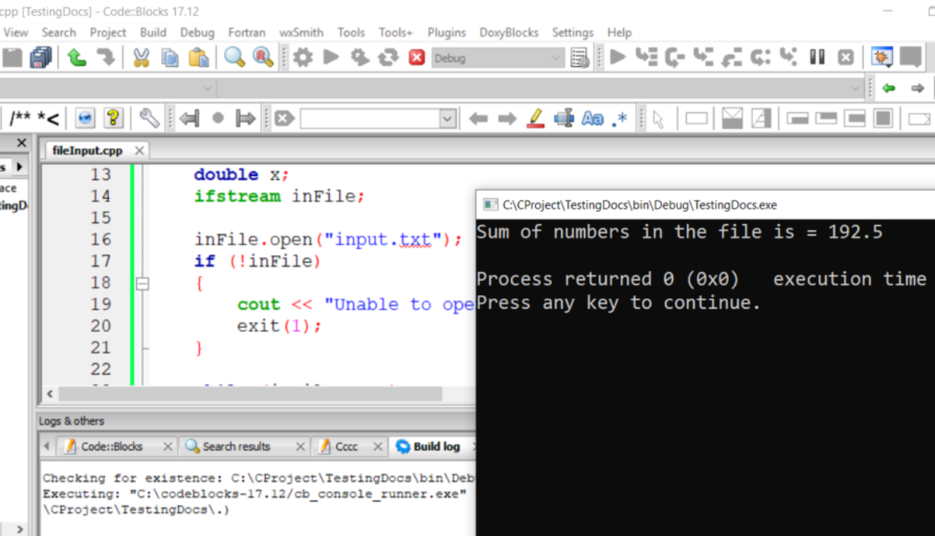Expand the search text combo box
This screenshot has width=935, height=536.
447,119
